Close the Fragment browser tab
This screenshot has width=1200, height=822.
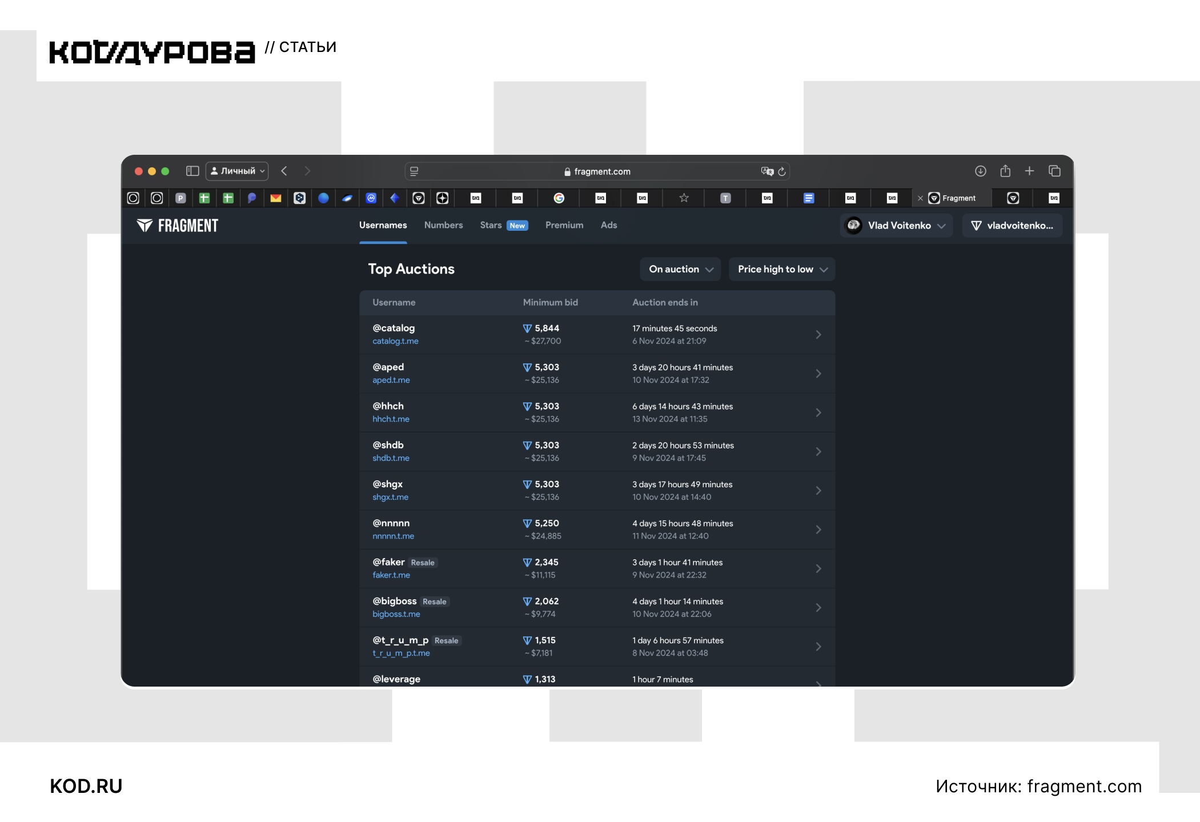coord(920,198)
